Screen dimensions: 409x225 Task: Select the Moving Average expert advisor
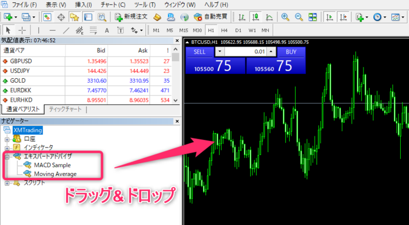click(56, 174)
